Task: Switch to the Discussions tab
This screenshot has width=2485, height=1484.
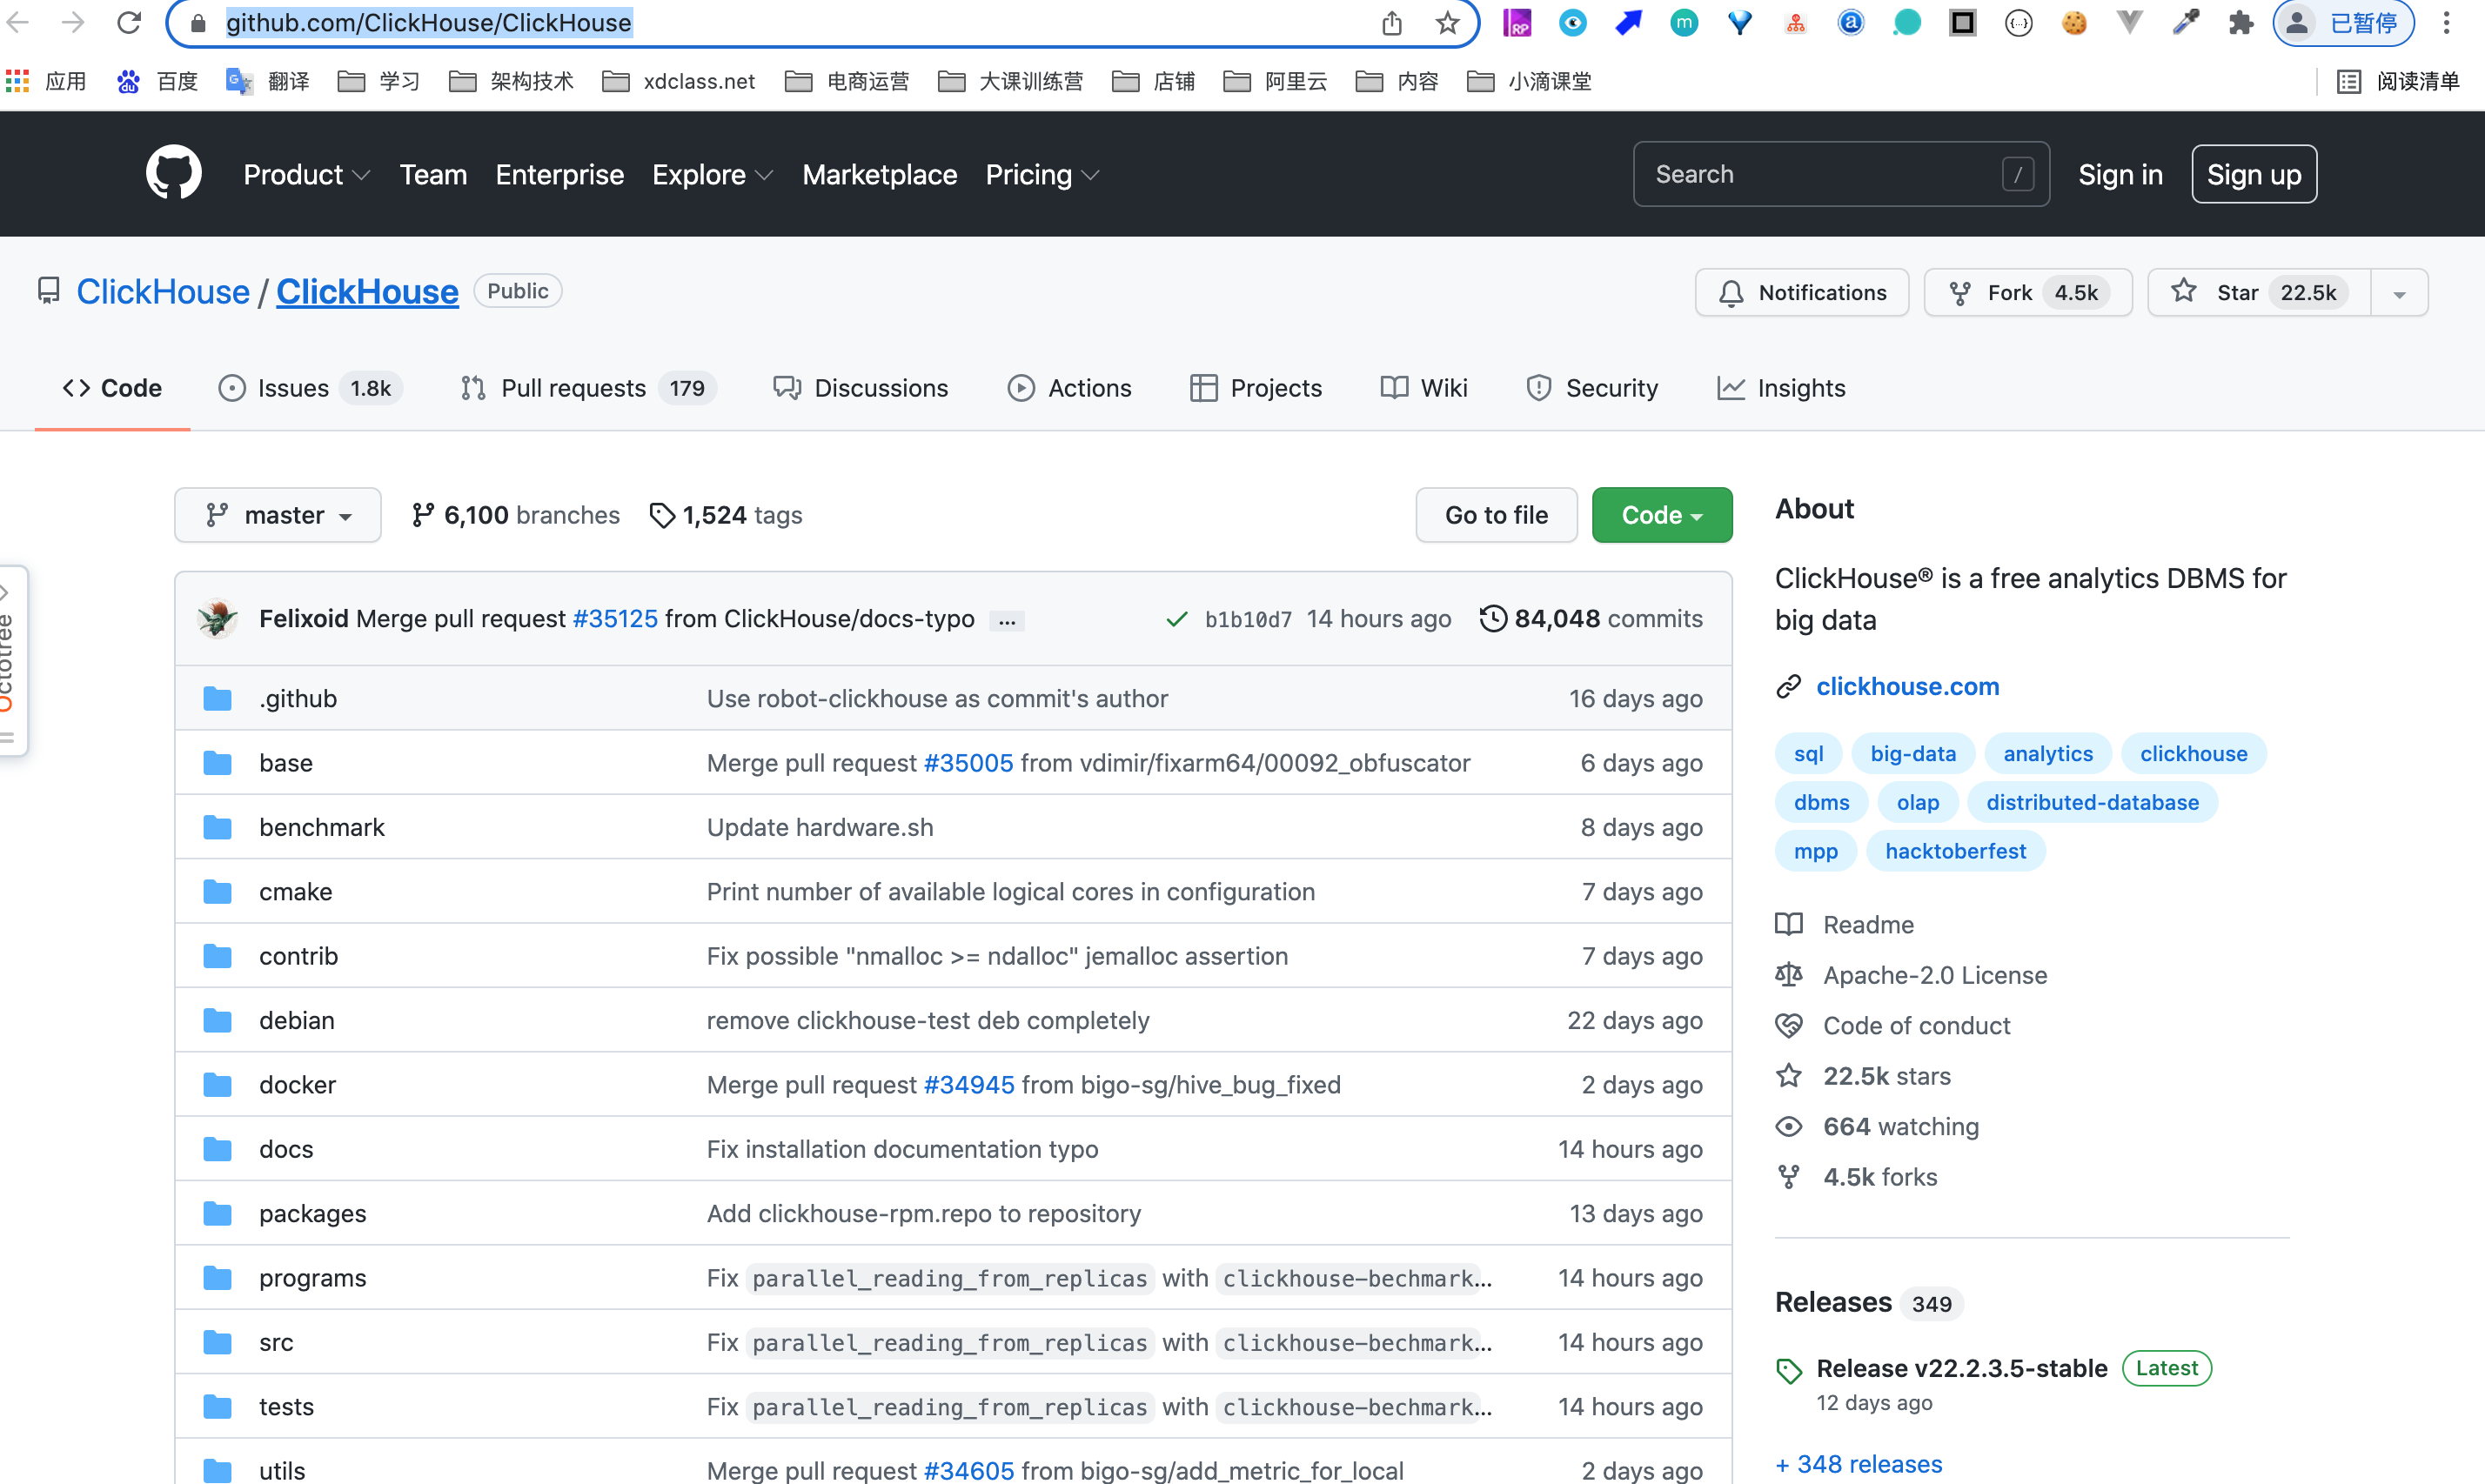Action: (860, 388)
